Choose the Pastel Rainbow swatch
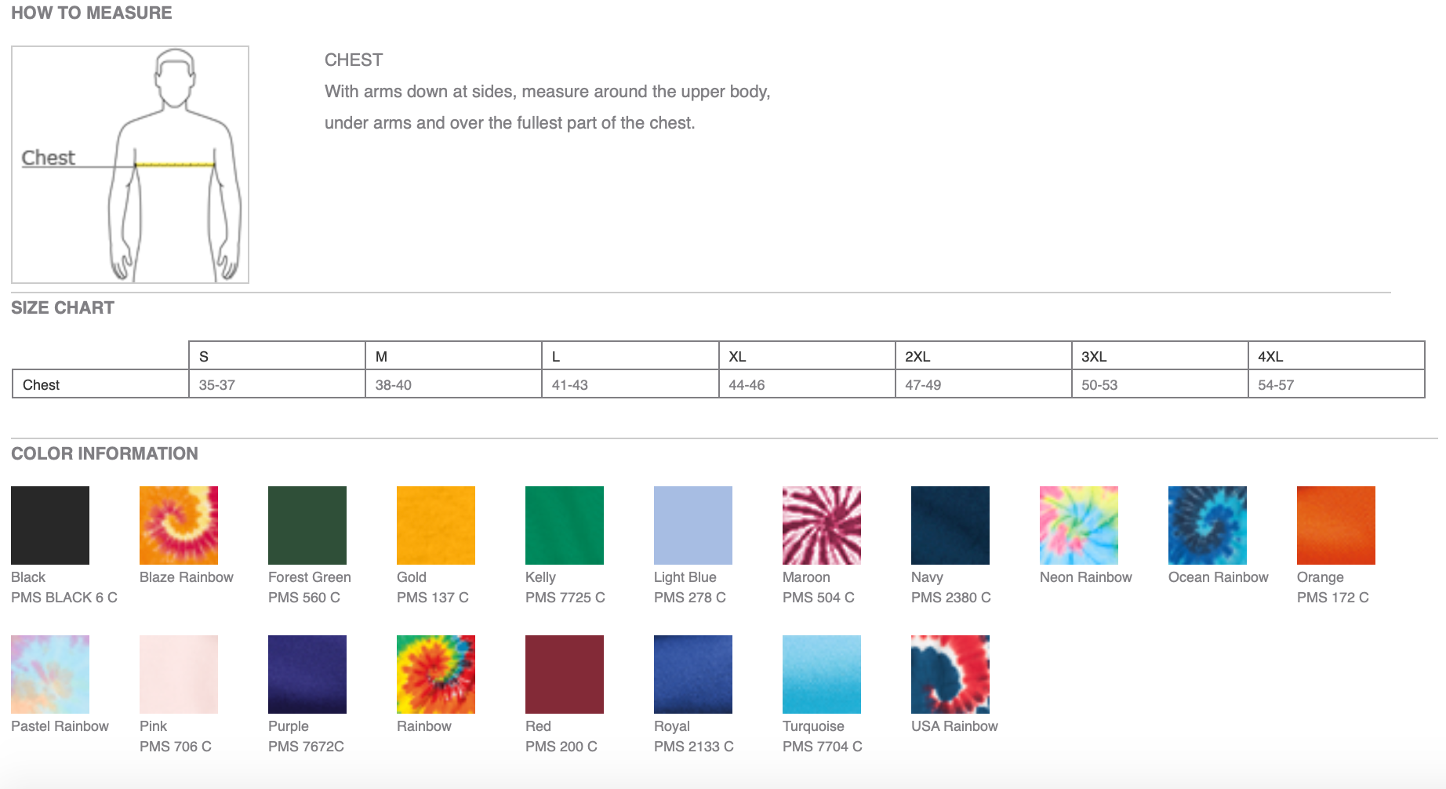The height and width of the screenshot is (789, 1446). 50,674
